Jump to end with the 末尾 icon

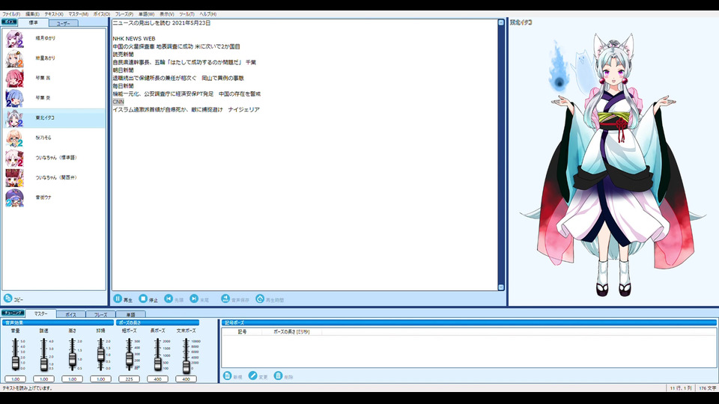pyautogui.click(x=194, y=299)
